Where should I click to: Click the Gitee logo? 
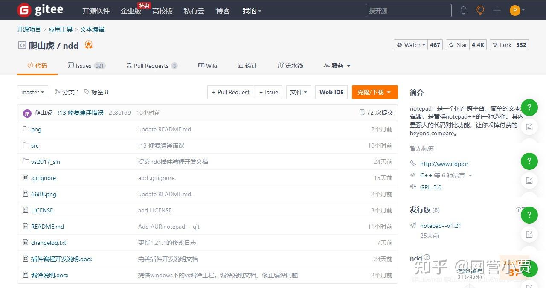pos(40,10)
